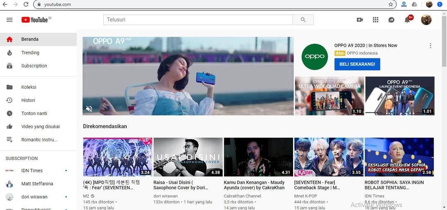Open the hamburger guide menu
This screenshot has width=447, height=210.
pyautogui.click(x=10, y=20)
